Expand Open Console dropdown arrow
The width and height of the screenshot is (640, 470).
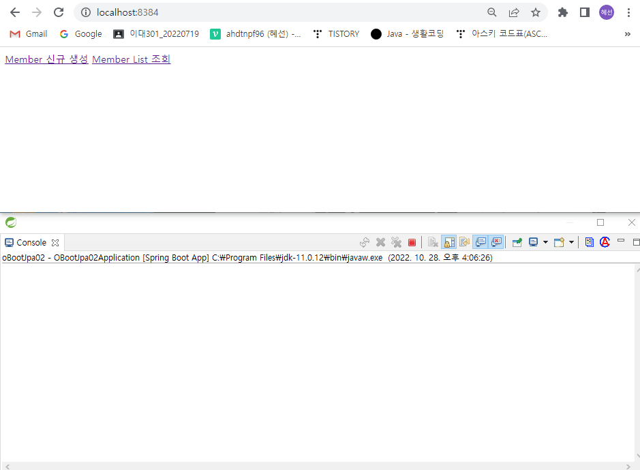pos(571,243)
